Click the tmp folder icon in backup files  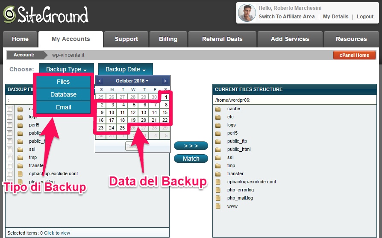[x=20, y=158]
